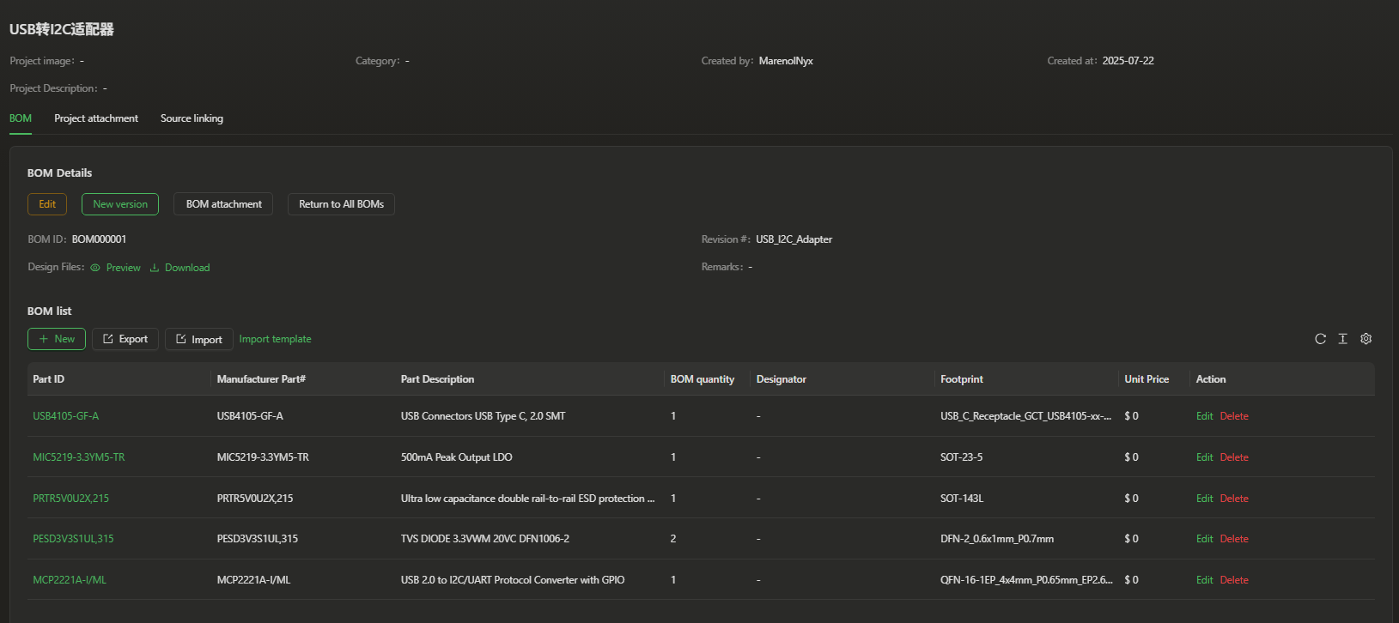Open the Project attachment tab
This screenshot has width=1399, height=623.
click(96, 118)
